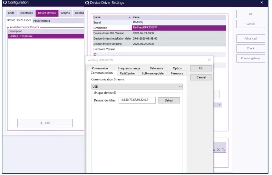The width and height of the screenshot is (272, 175).
Task: Click the Knowledgebase button
Action: [x=250, y=58]
